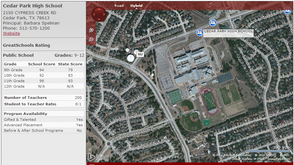Click the 'No' value for after school programs

point(79,131)
